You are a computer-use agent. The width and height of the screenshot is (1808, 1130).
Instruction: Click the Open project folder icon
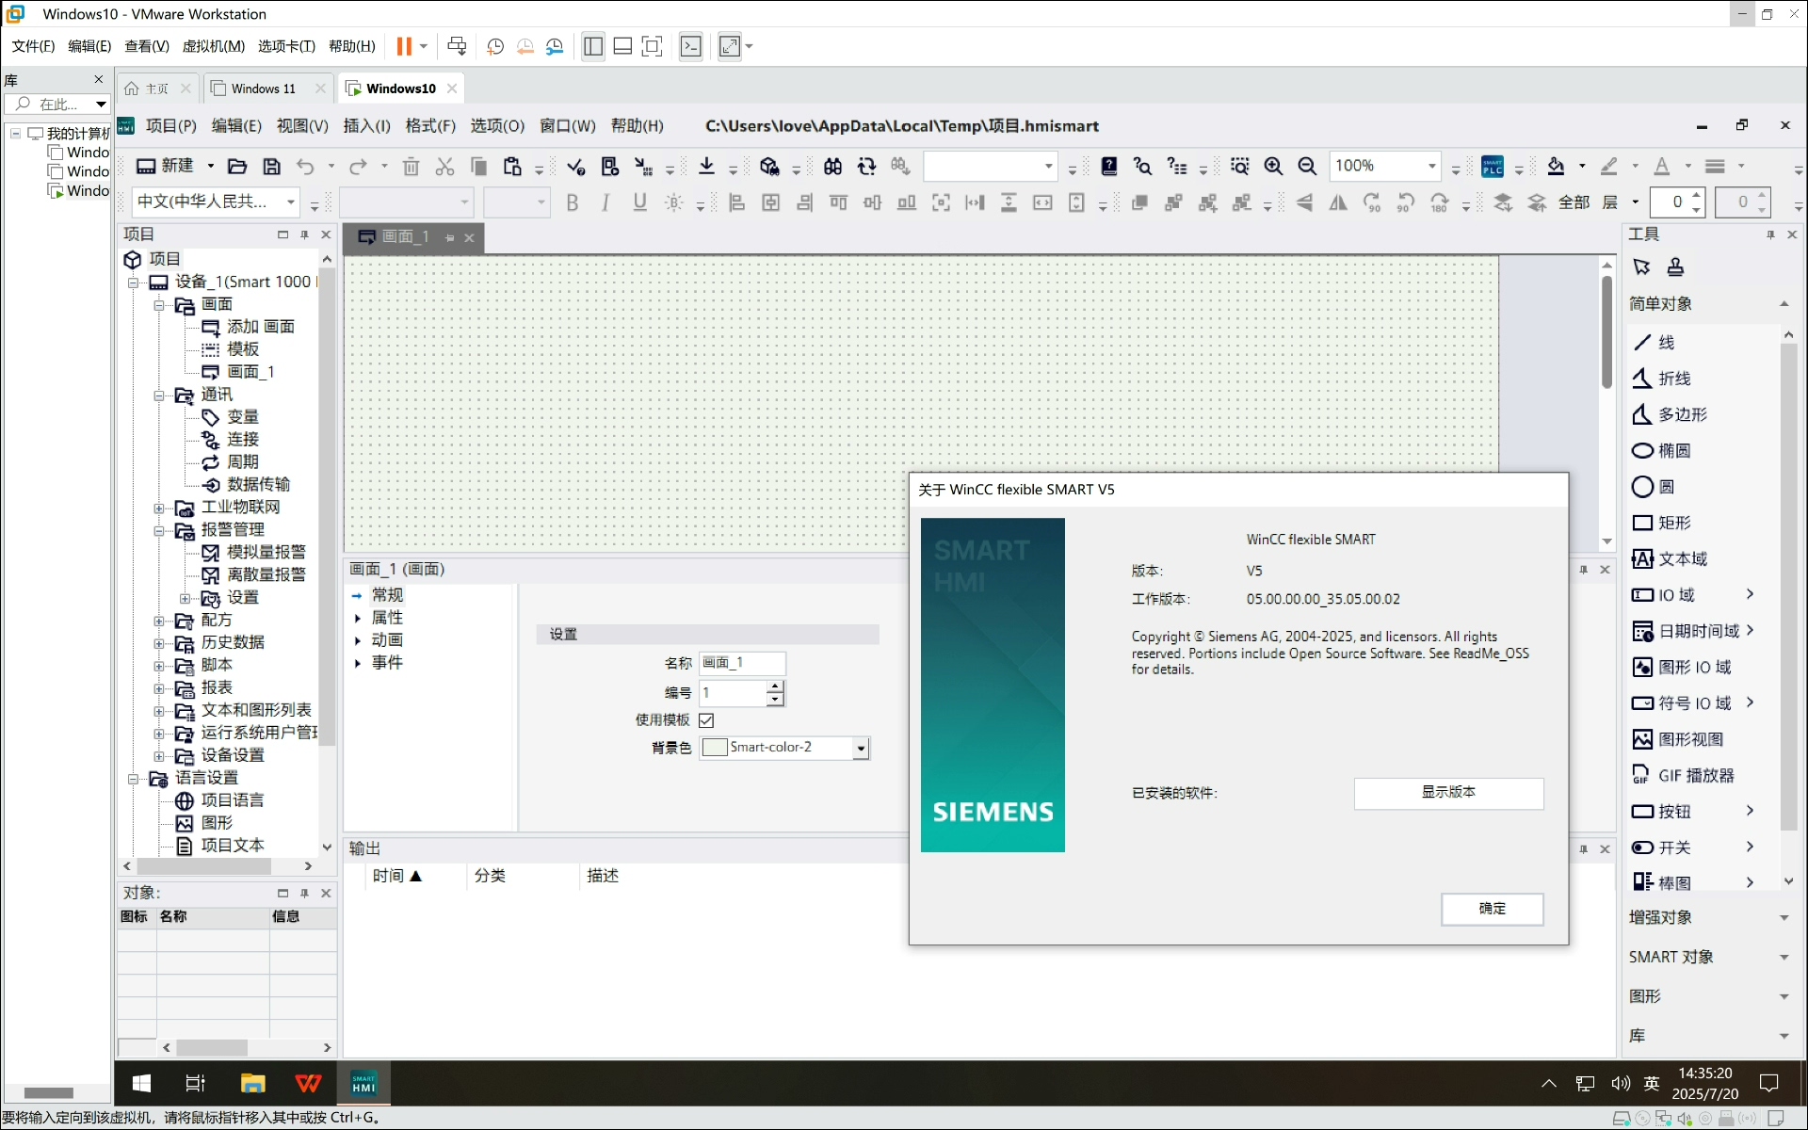237,167
